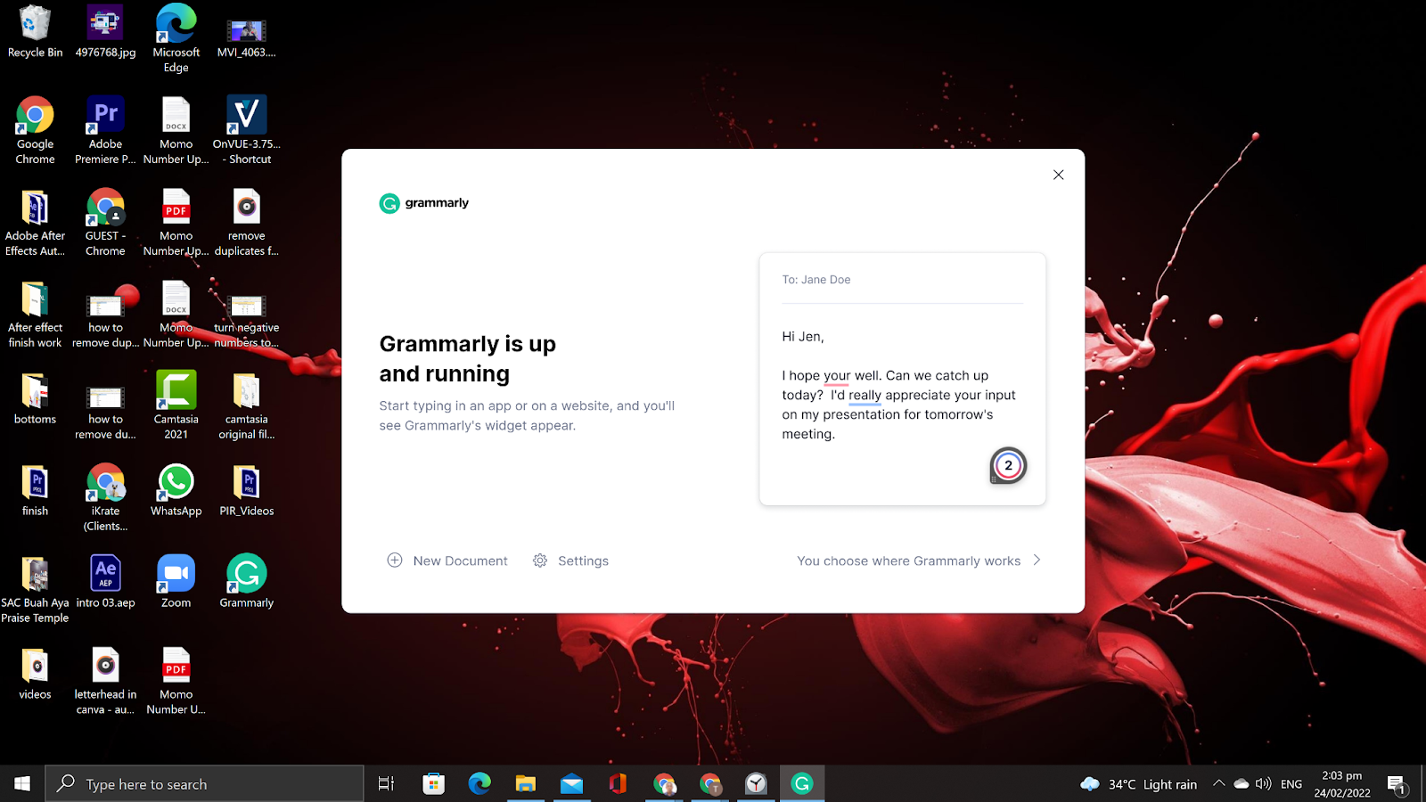The height and width of the screenshot is (802, 1426).
Task: Select the Adobe Premiere Pro desktop shortcut
Action: pos(105,130)
